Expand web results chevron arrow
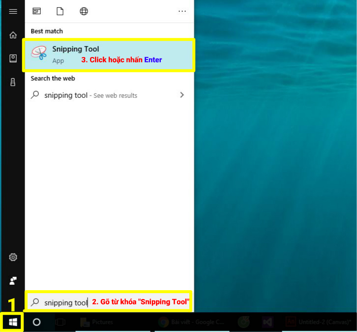The width and height of the screenshot is (357, 332). pyautogui.click(x=182, y=95)
